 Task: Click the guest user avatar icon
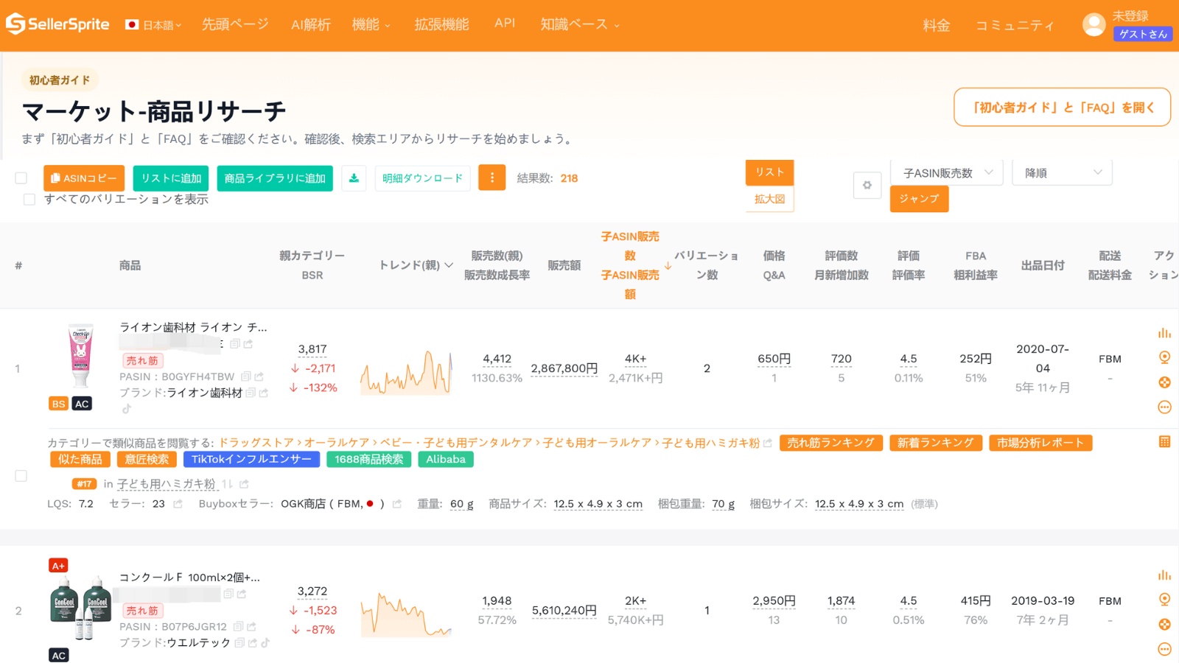[x=1094, y=24]
